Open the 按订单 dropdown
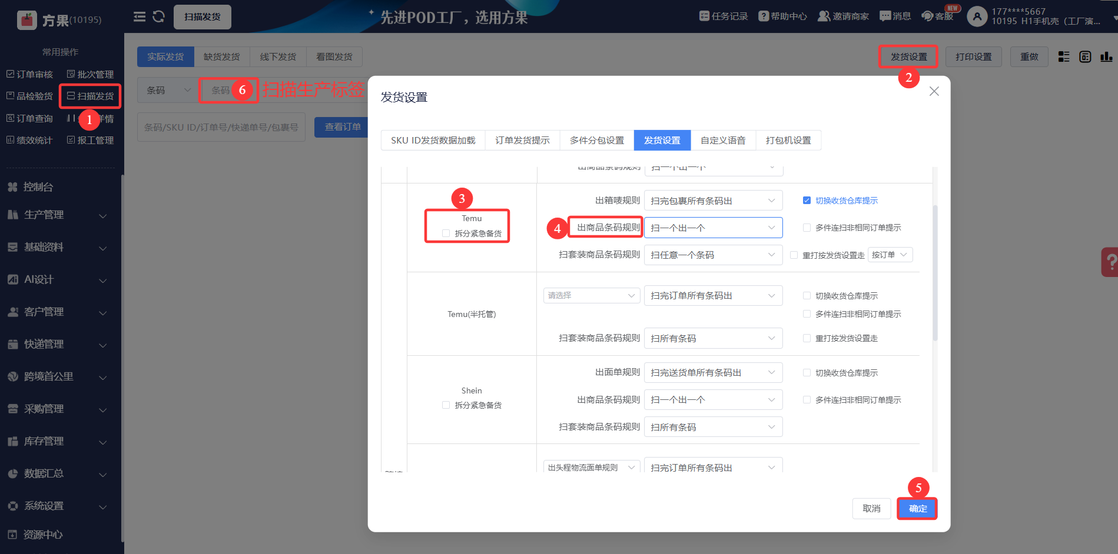The width and height of the screenshot is (1118, 554). (890, 255)
